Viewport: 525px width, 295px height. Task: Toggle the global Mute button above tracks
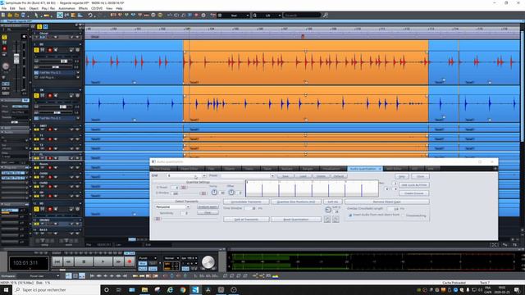tap(46, 26)
